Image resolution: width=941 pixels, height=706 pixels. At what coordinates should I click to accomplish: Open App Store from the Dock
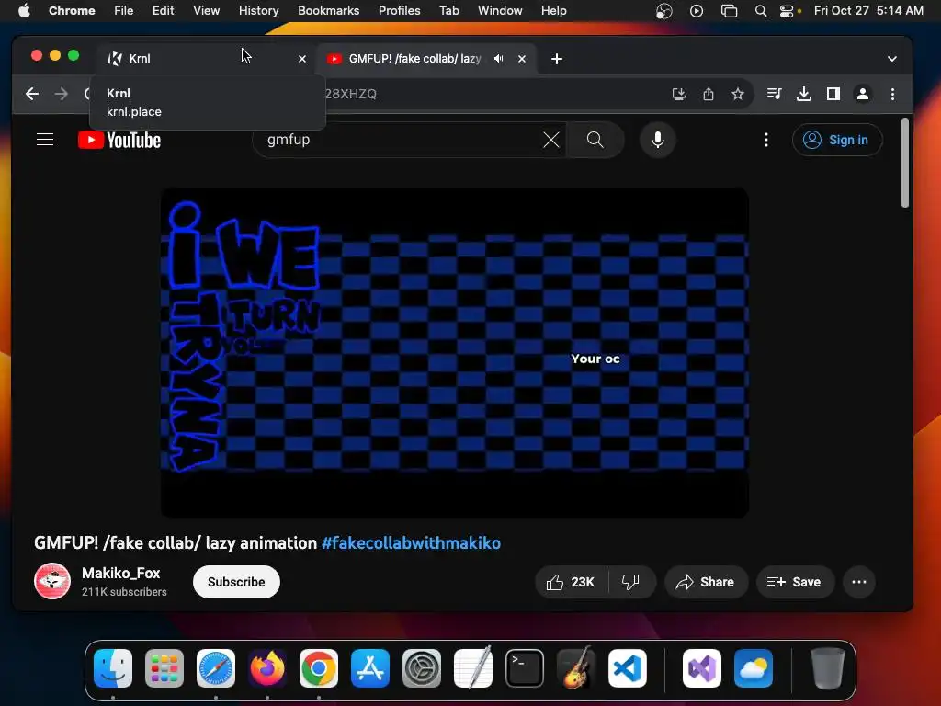(x=370, y=668)
